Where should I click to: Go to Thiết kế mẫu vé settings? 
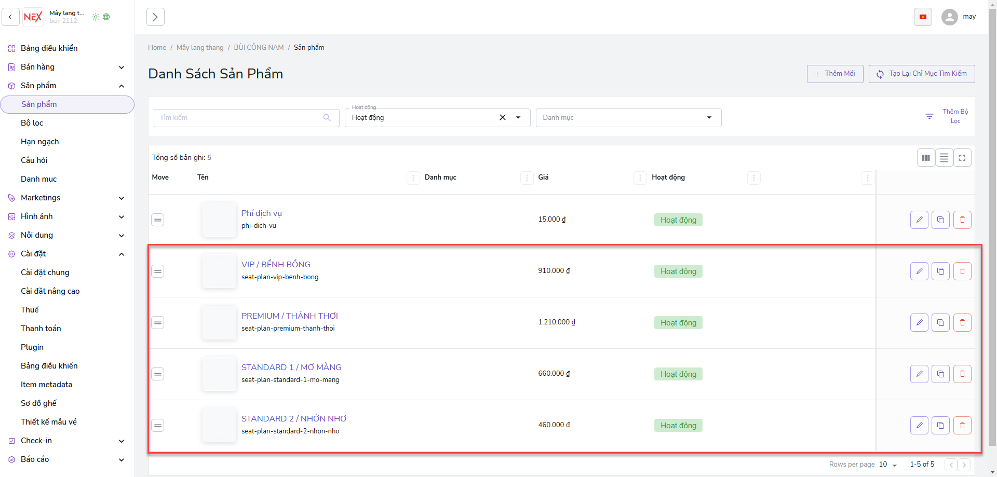[49, 422]
